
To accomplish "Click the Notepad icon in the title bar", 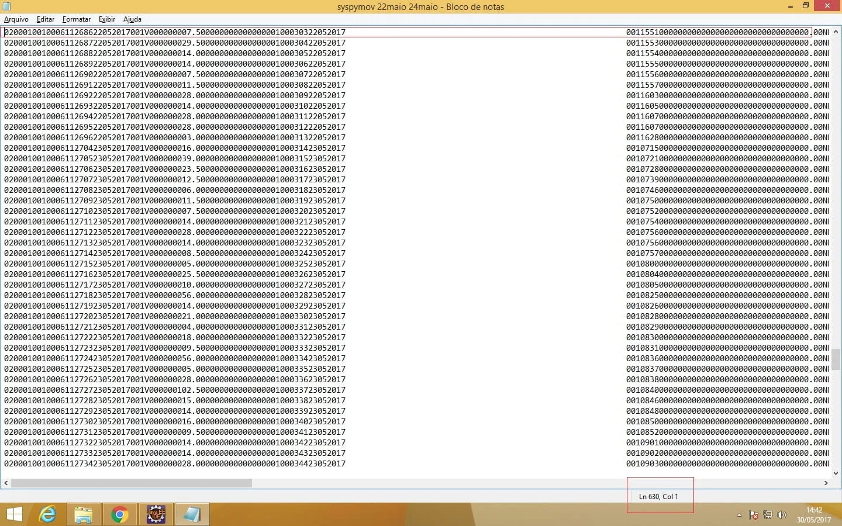I will [6, 6].
